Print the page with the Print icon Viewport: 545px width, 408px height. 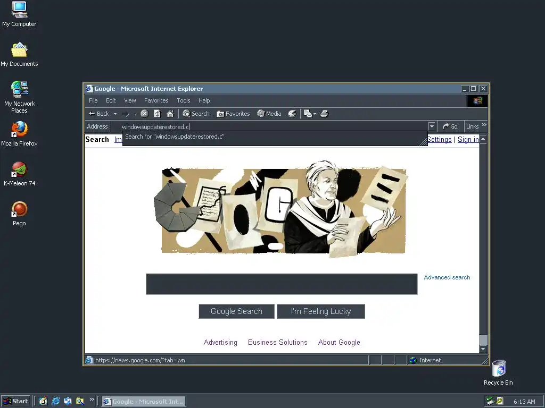click(325, 114)
